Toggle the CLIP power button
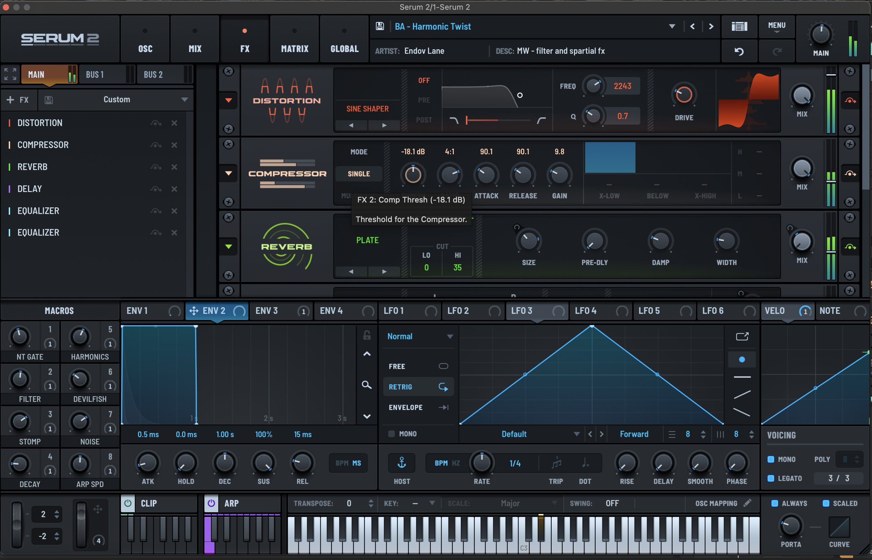The height and width of the screenshot is (560, 872). click(x=128, y=503)
